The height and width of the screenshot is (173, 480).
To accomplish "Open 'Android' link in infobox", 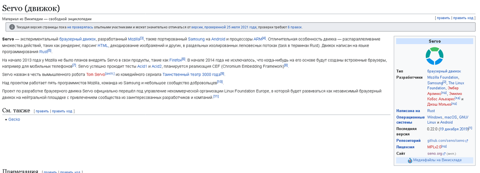I will coord(446,123).
